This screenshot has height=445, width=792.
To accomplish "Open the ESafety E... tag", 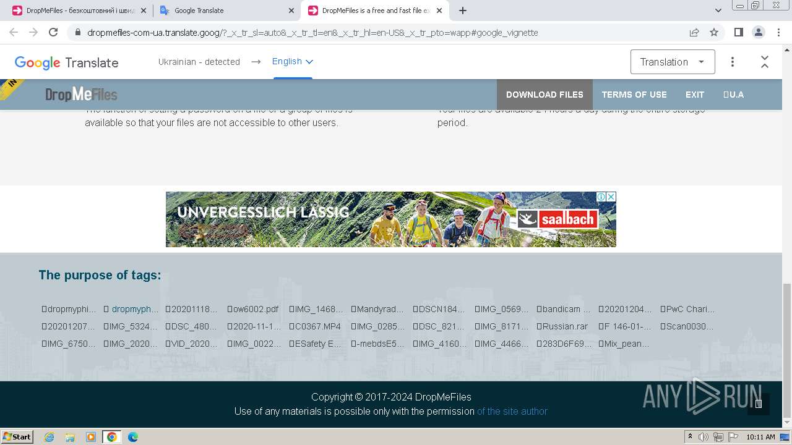I will [x=315, y=344].
